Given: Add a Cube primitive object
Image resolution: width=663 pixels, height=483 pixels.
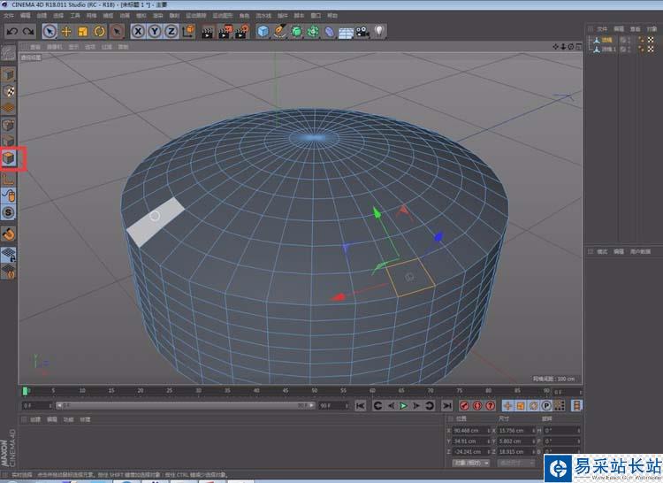Looking at the screenshot, I should coord(263,32).
